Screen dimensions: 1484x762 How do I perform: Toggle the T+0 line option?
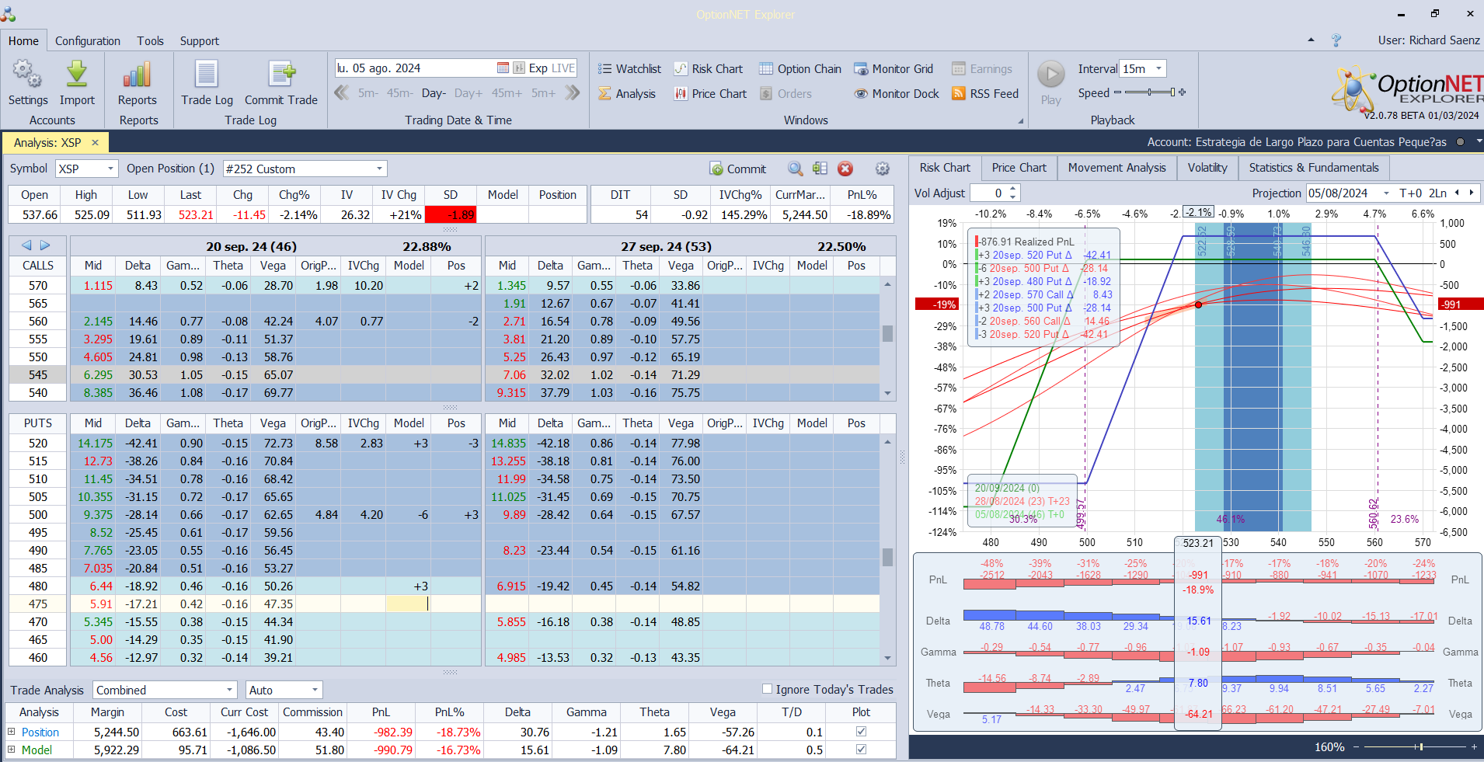[x=1410, y=193]
